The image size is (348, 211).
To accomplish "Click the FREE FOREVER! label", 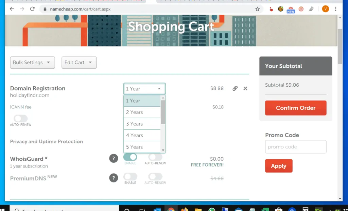I will tap(207, 165).
